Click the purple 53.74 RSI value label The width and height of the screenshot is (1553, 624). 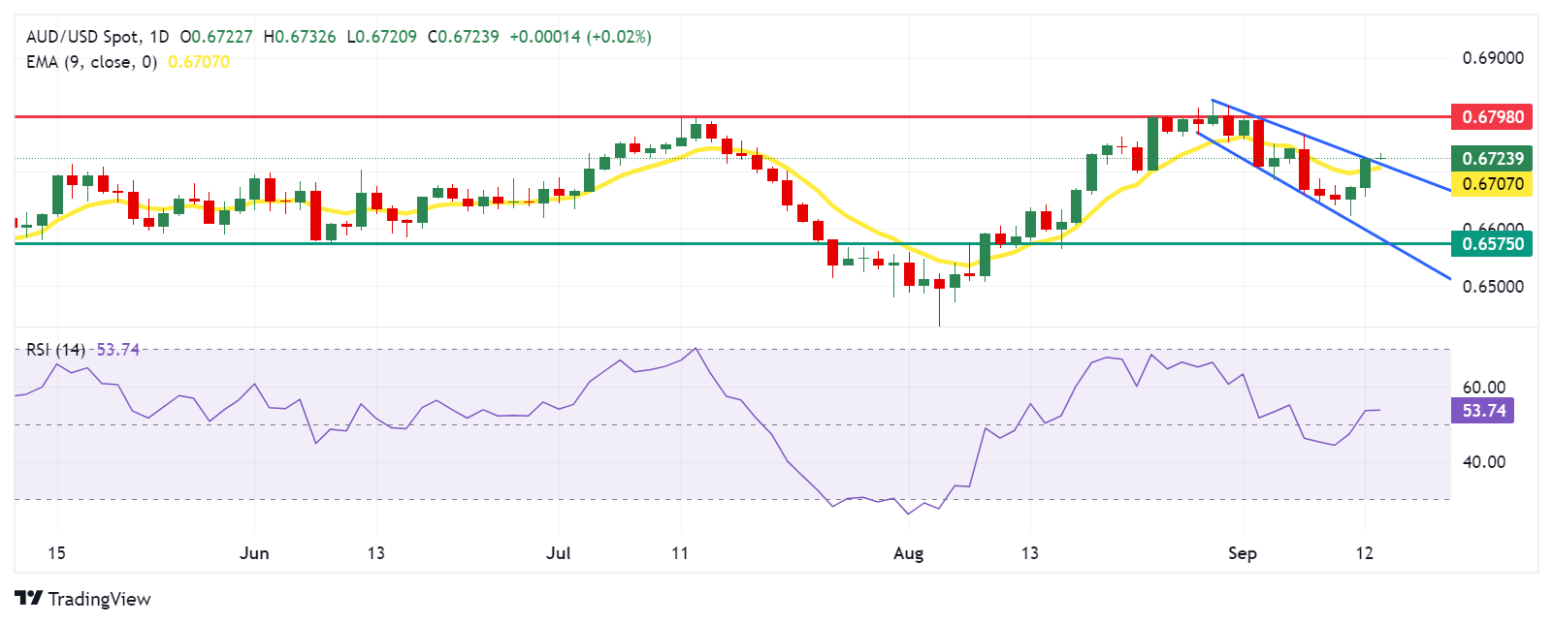pos(1484,411)
